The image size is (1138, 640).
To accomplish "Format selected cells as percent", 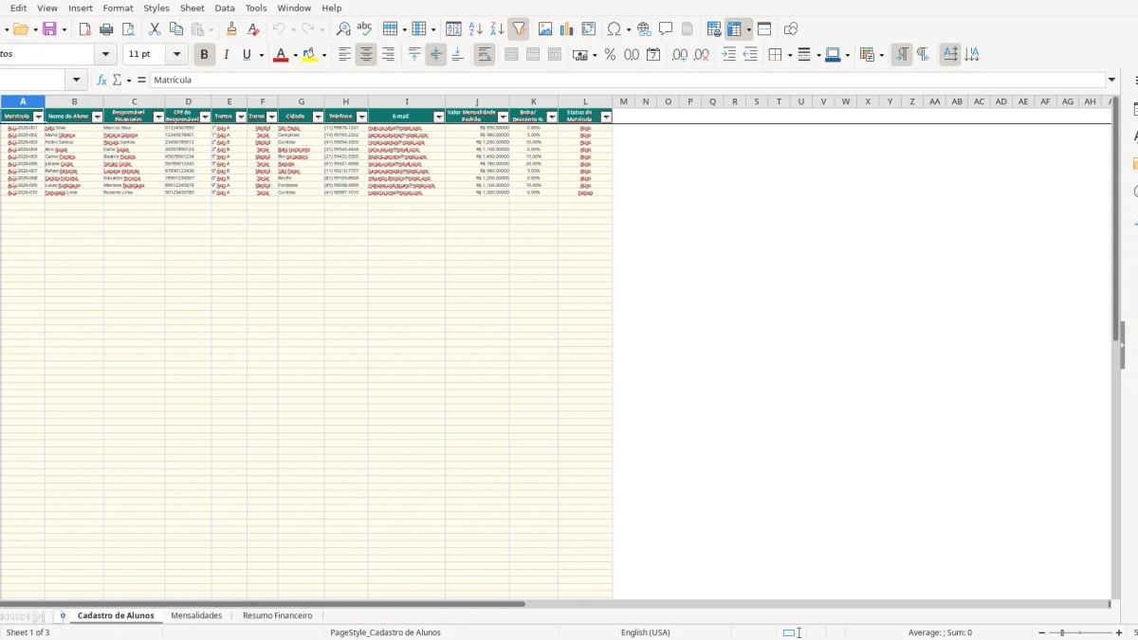I will tap(610, 55).
